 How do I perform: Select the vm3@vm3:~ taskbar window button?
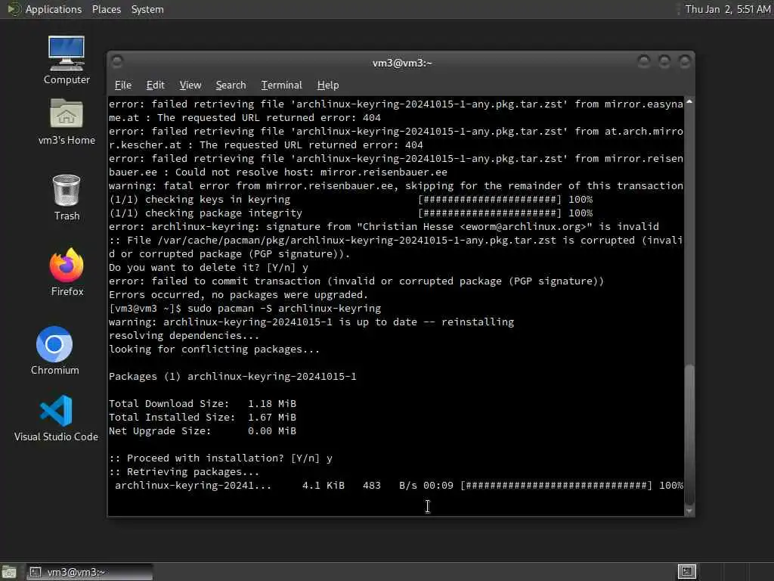click(89, 572)
